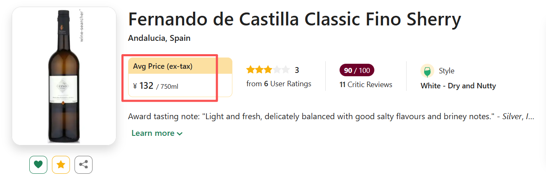
Task: Click the wine glass Style icon
Action: coord(427,71)
